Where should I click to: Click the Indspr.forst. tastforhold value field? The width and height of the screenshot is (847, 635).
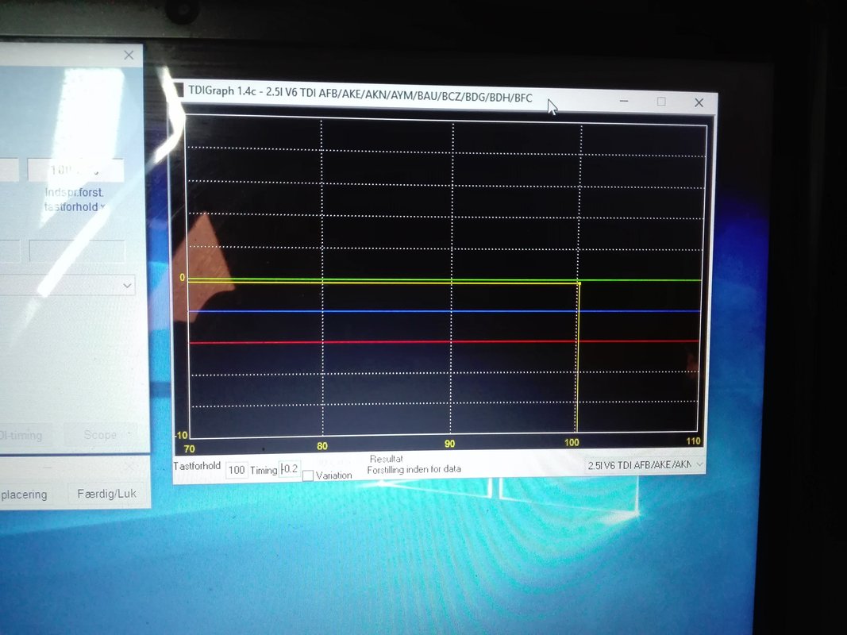click(x=75, y=170)
